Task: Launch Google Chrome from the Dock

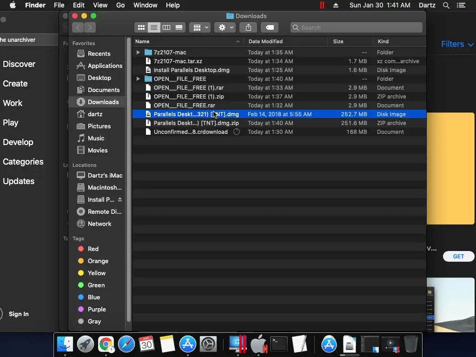Action: coord(106,344)
